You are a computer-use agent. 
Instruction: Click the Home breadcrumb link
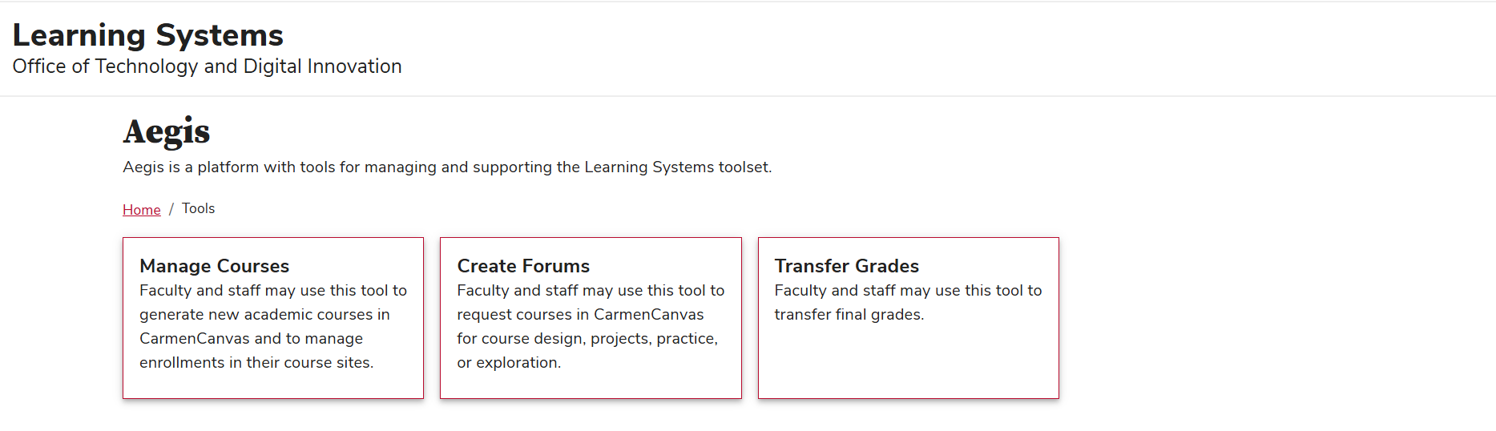pos(141,210)
